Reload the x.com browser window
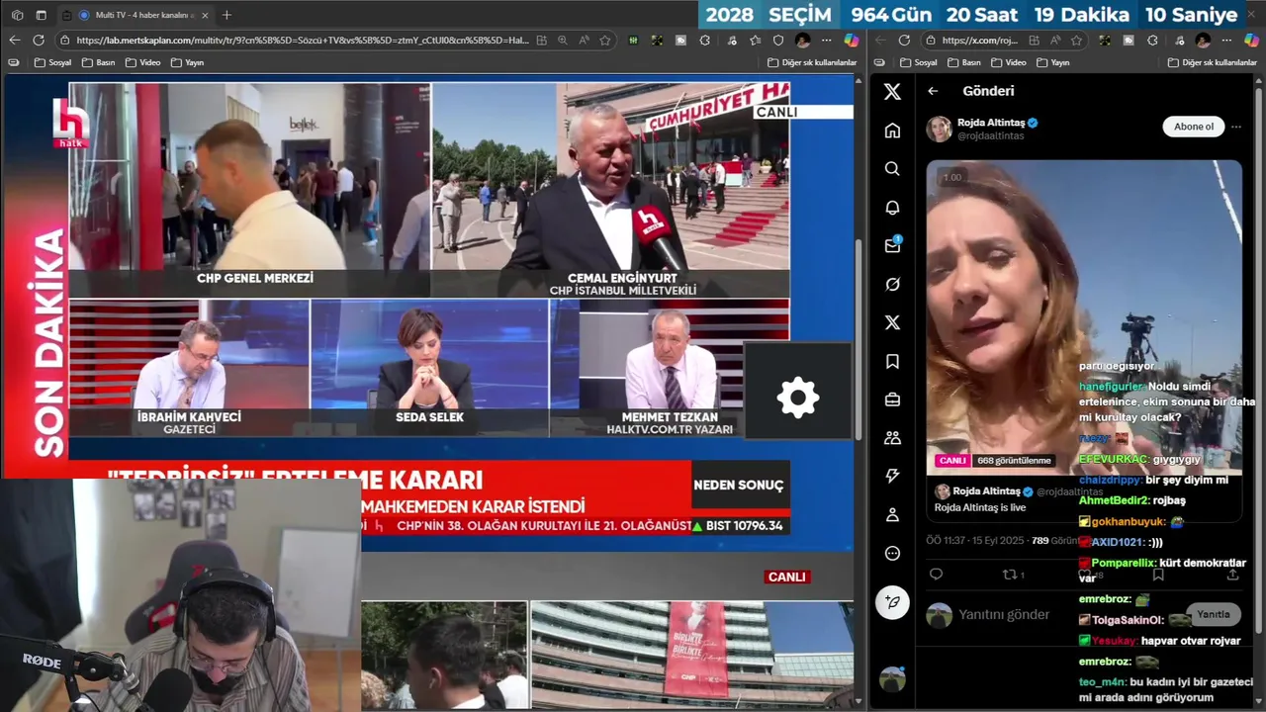 click(904, 41)
